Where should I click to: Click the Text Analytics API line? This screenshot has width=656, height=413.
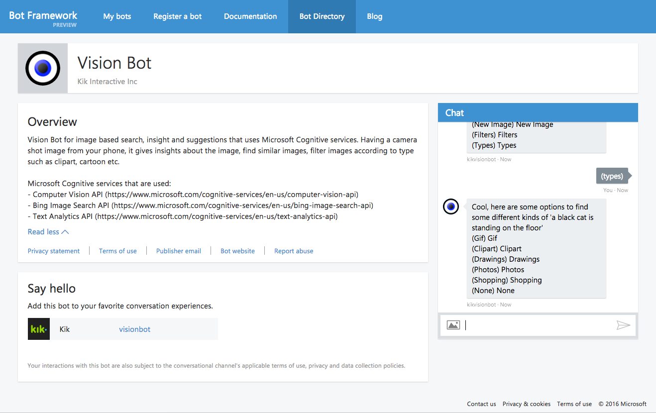[x=183, y=216]
